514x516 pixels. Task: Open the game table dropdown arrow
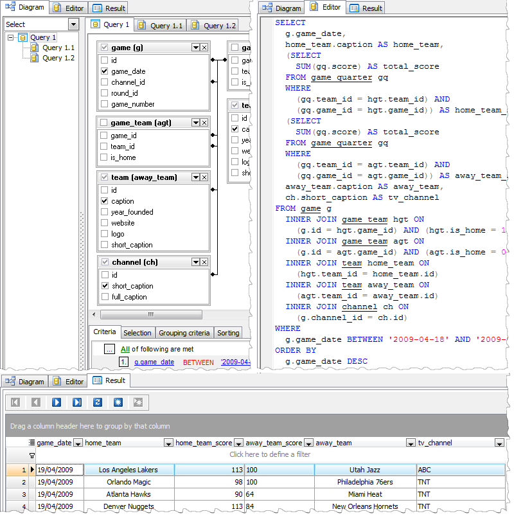click(x=195, y=47)
